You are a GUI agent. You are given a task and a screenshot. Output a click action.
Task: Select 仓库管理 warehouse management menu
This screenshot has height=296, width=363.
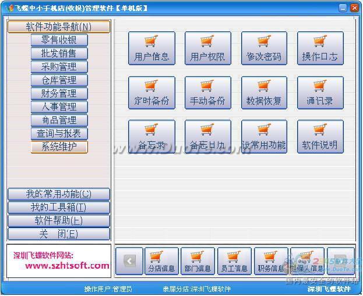pyautogui.click(x=59, y=80)
